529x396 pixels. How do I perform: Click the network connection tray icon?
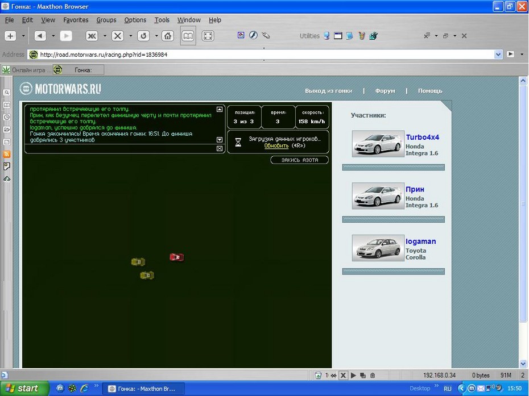(490, 388)
